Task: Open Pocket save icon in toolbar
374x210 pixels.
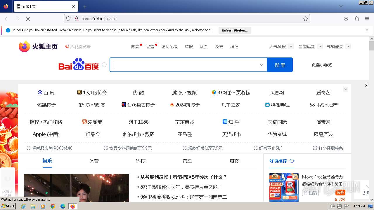Action: pos(346,19)
